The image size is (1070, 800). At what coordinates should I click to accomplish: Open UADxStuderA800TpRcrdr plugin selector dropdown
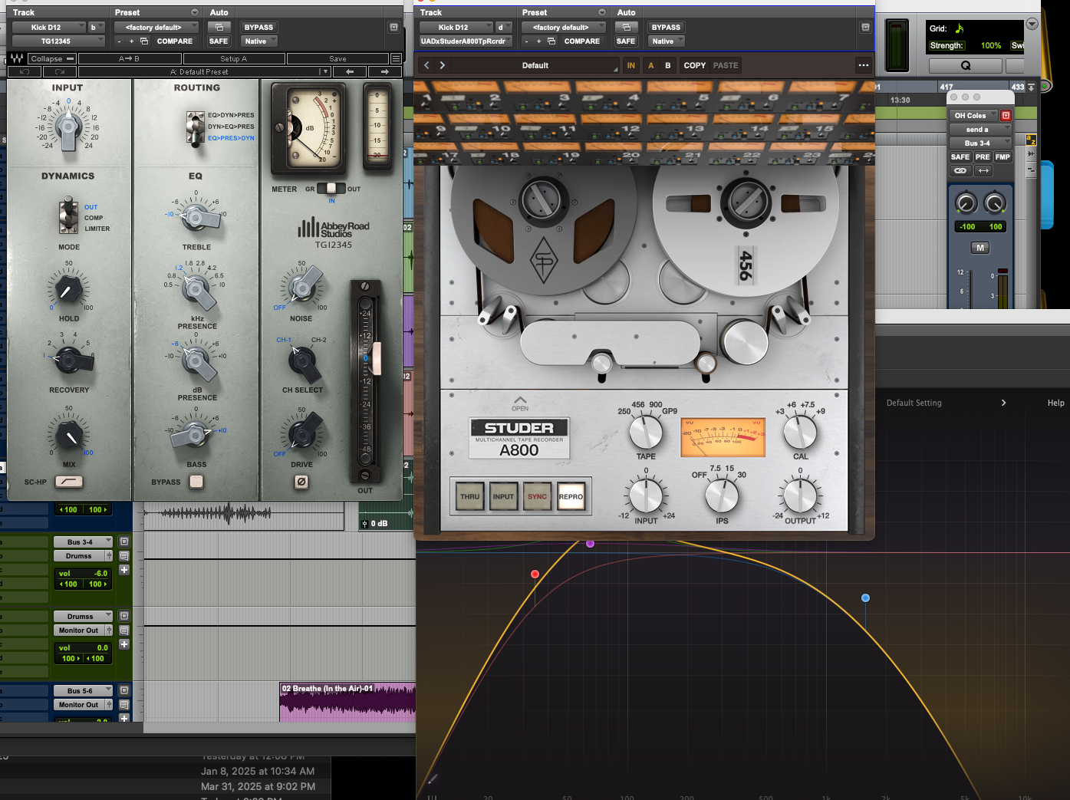point(466,41)
